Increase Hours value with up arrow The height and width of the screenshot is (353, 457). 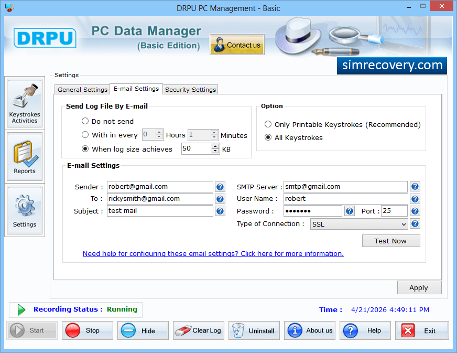point(159,133)
